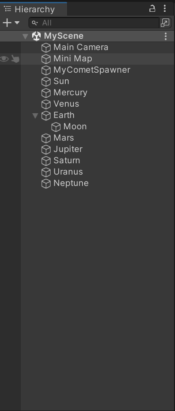175x411 pixels.
Task: Collapse the Earth object children
Action: (35, 116)
